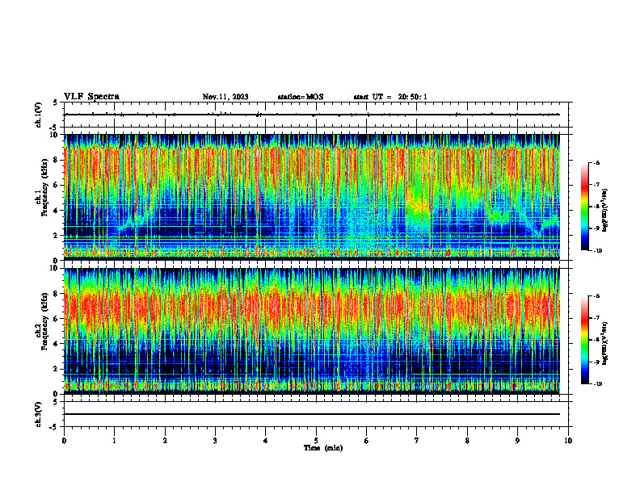Viewport: 640px width, 494px height.
Task: Click inside the ch.1 spectrogram plot
Action: [311, 197]
